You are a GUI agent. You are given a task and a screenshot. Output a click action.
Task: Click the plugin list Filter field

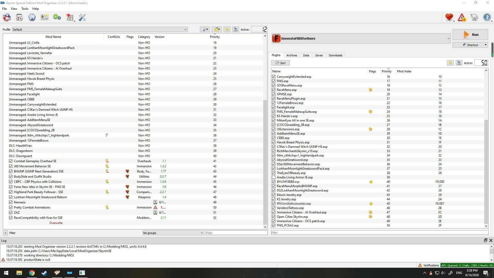pyautogui.click(x=380, y=232)
